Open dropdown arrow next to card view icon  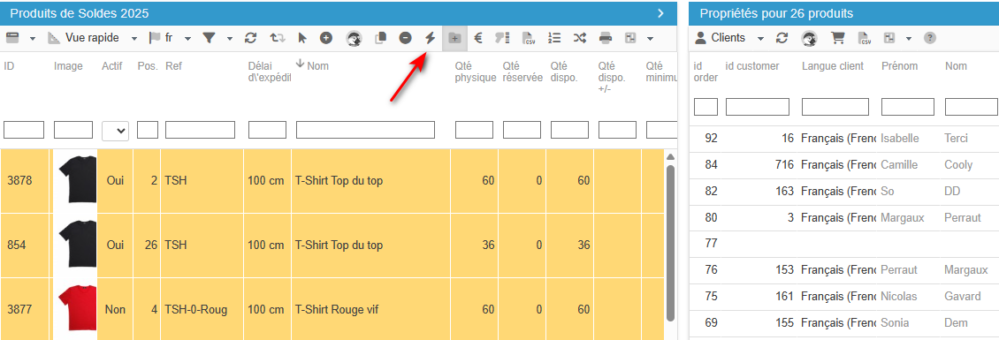33,39
